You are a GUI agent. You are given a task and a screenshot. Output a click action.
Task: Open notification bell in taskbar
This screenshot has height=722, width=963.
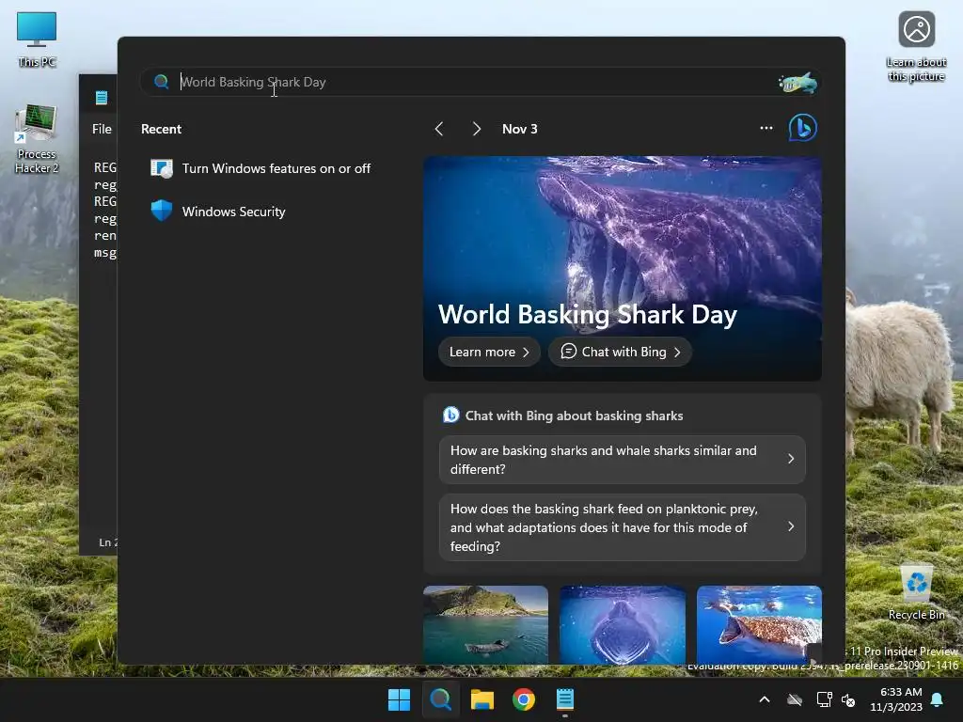[x=938, y=699]
